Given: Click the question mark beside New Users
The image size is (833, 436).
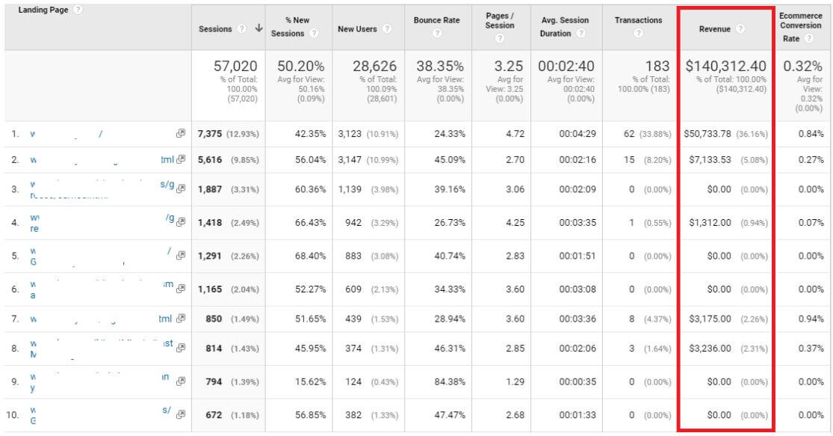Looking at the screenshot, I should (x=386, y=29).
